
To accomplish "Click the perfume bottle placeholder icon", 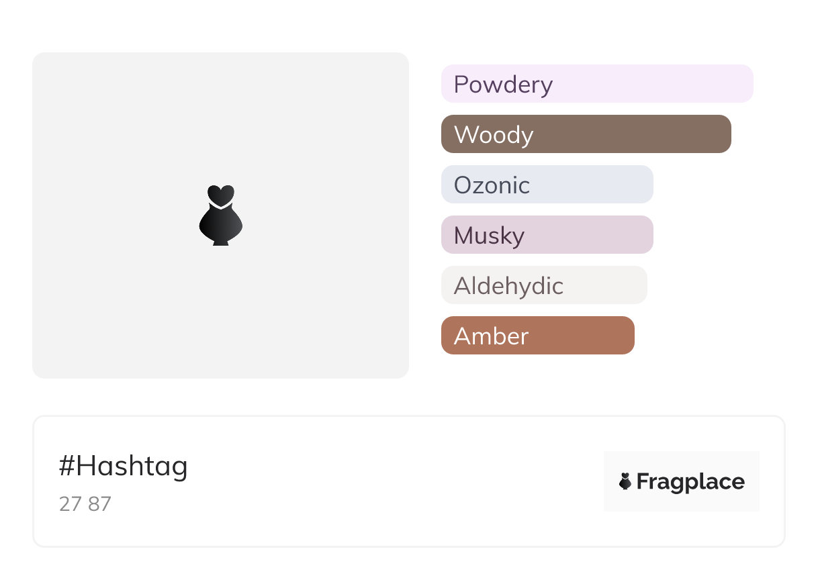I will [x=220, y=215].
